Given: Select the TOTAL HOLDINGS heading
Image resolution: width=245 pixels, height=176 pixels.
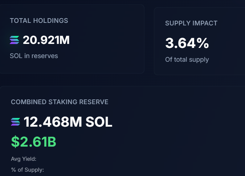Looking at the screenshot, I should [39, 21].
